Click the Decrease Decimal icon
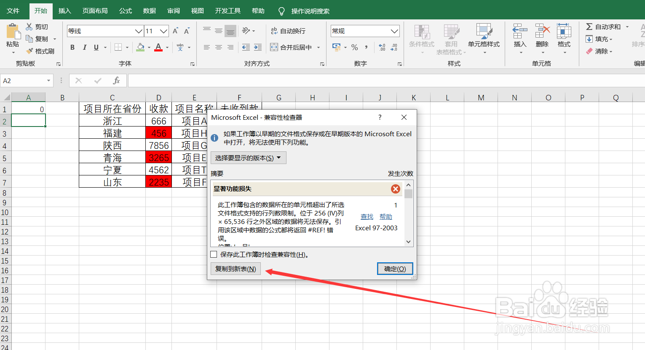Viewport: 645px width, 350px height. (394, 47)
